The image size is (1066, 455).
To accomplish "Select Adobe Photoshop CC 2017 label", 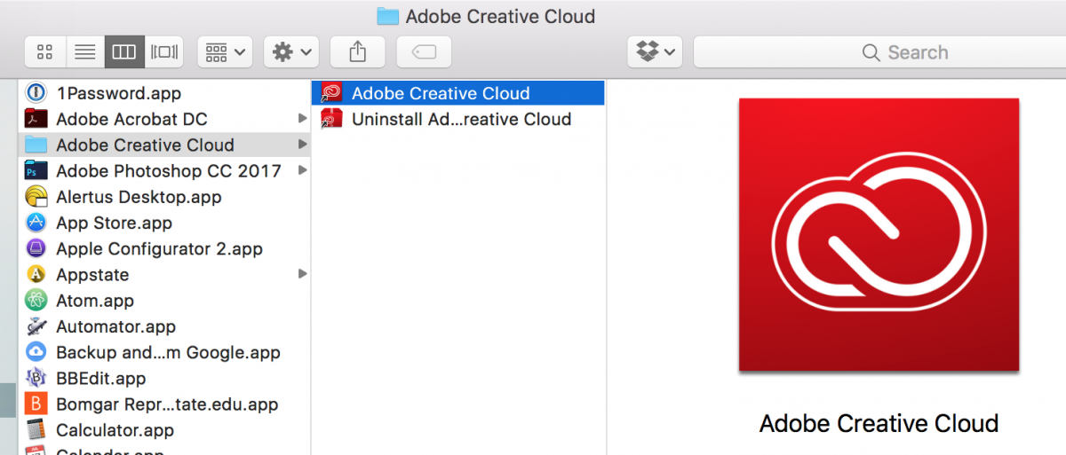I will pyautogui.click(x=169, y=171).
